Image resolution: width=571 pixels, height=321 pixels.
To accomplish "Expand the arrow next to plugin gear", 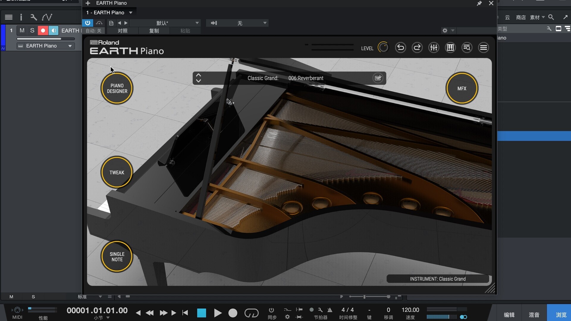I will click(x=453, y=30).
